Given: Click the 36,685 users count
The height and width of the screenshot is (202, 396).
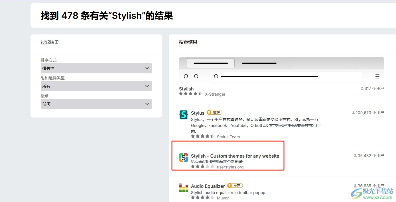Looking at the screenshot, I should (369, 186).
